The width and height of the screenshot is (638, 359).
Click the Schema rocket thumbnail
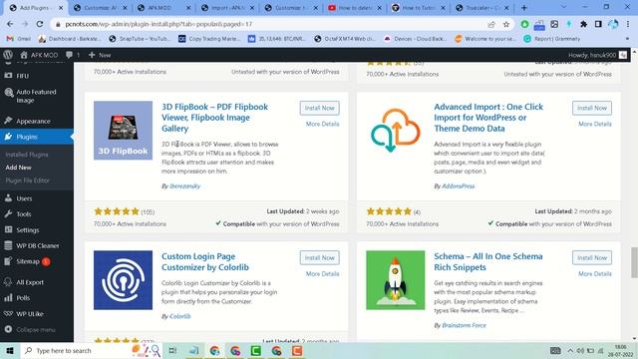pyautogui.click(x=395, y=280)
